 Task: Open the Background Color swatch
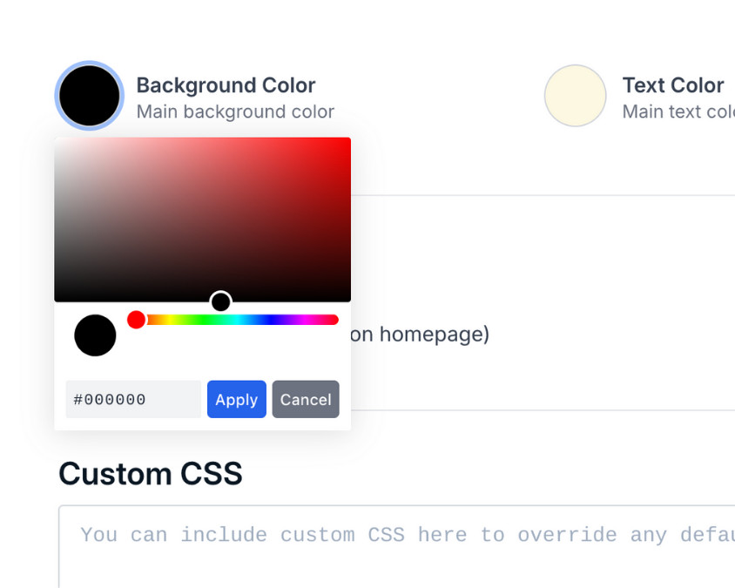pyautogui.click(x=89, y=96)
